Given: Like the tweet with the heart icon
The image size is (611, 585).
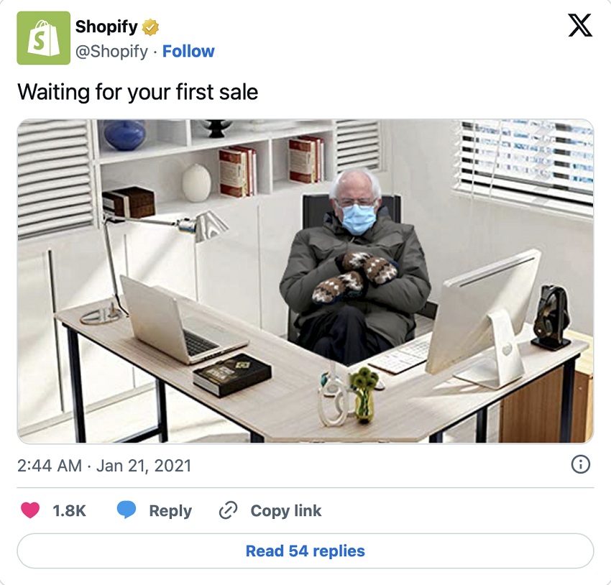Looking at the screenshot, I should click(30, 510).
